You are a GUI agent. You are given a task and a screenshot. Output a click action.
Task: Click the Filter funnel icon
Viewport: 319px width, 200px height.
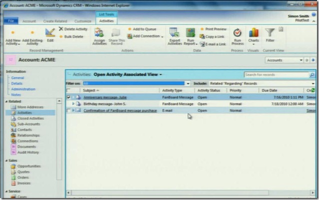tap(270, 32)
